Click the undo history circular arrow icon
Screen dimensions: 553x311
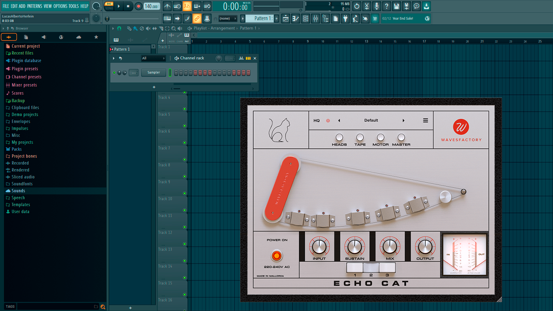[x=357, y=6]
